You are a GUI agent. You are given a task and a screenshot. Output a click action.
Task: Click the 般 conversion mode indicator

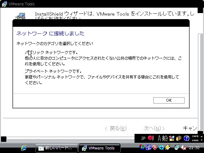coord(165,138)
